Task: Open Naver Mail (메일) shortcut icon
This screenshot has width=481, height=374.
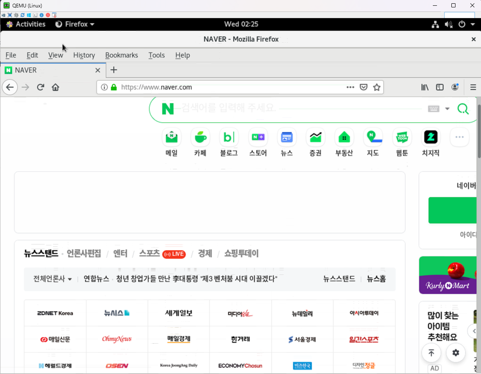Action: click(172, 137)
